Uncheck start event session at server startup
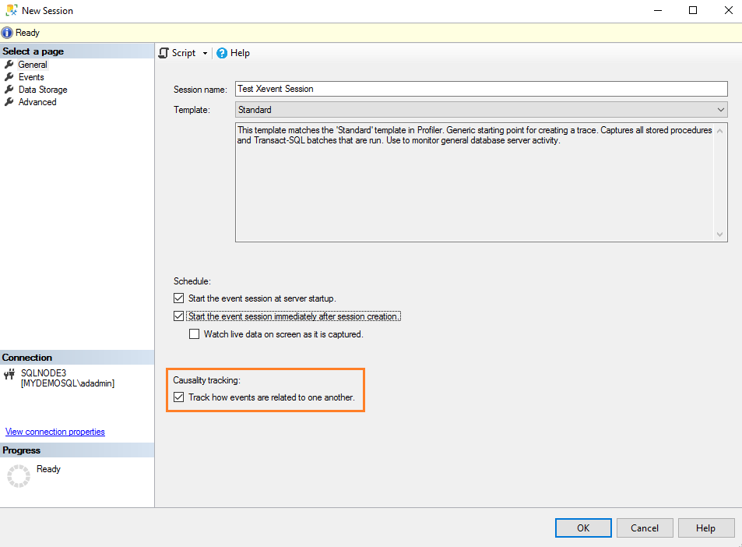The width and height of the screenshot is (742, 547). click(x=179, y=298)
